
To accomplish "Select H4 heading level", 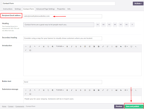I will [x=115, y=25].
